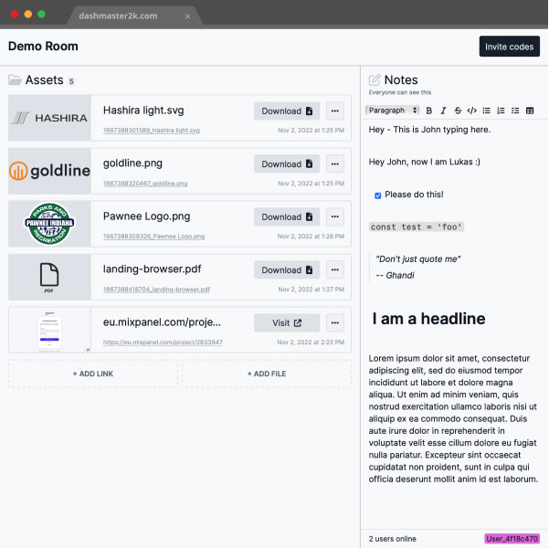Click the 'I am a headline' heading
The height and width of the screenshot is (548, 549).
pos(428,319)
